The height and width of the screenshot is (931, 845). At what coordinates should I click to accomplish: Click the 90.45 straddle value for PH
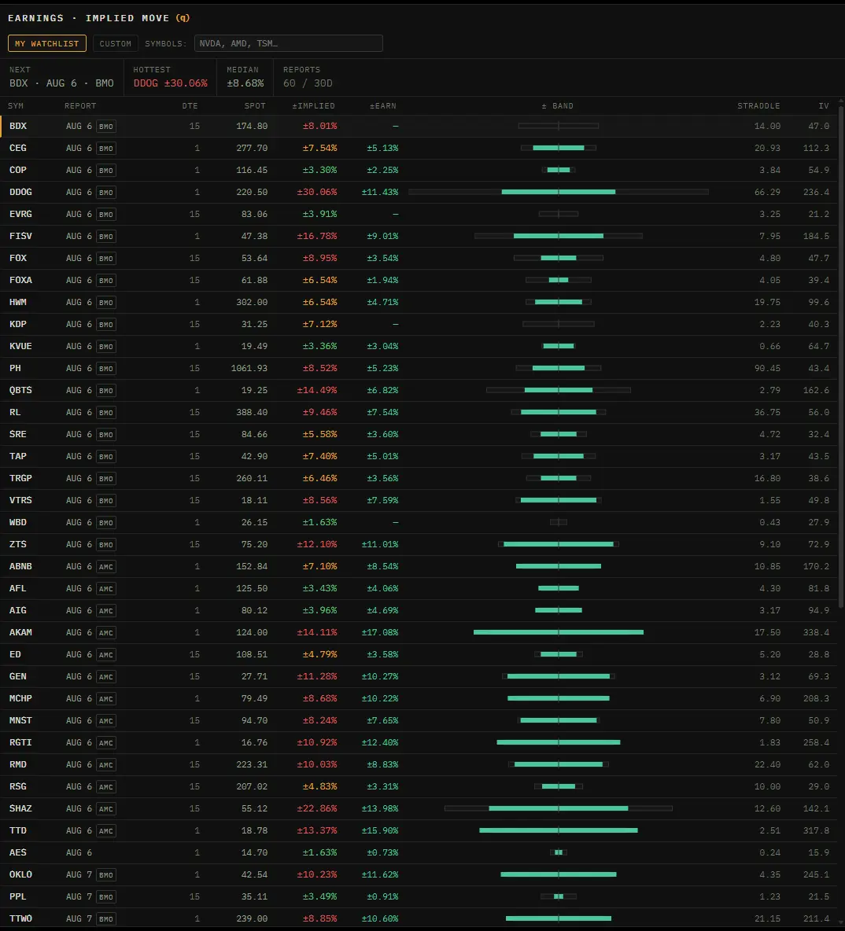click(x=767, y=368)
